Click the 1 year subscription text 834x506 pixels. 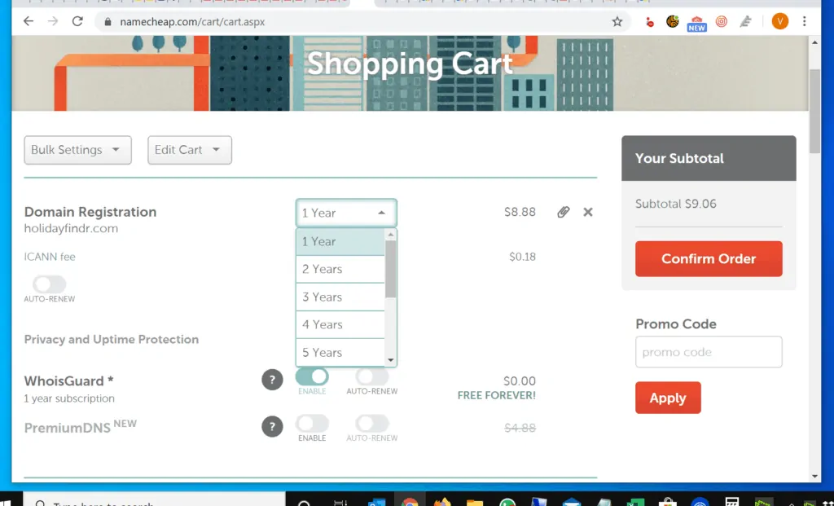(x=69, y=398)
